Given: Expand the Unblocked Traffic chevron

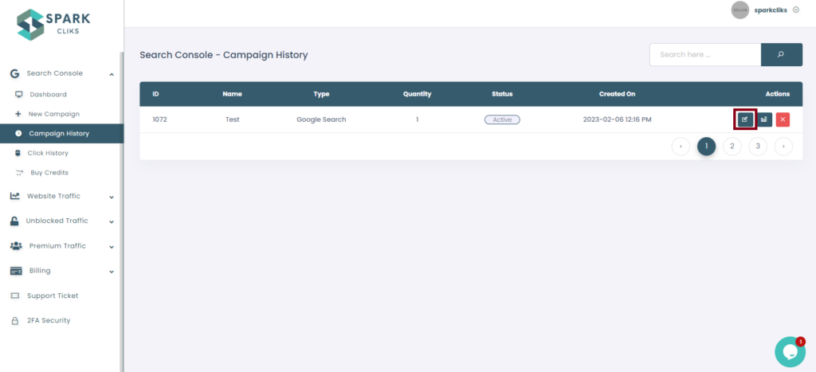Looking at the screenshot, I should [112, 221].
